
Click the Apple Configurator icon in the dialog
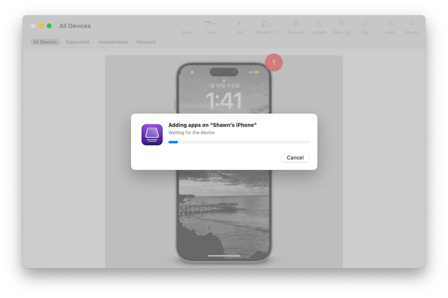point(152,135)
